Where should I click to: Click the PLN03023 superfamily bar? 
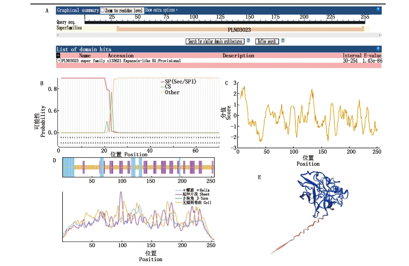[x=240, y=29]
